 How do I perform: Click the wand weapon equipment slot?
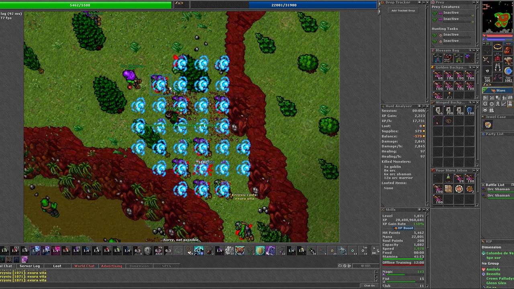coord(487,60)
